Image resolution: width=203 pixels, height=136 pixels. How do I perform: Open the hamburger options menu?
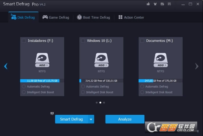coord(169,4)
